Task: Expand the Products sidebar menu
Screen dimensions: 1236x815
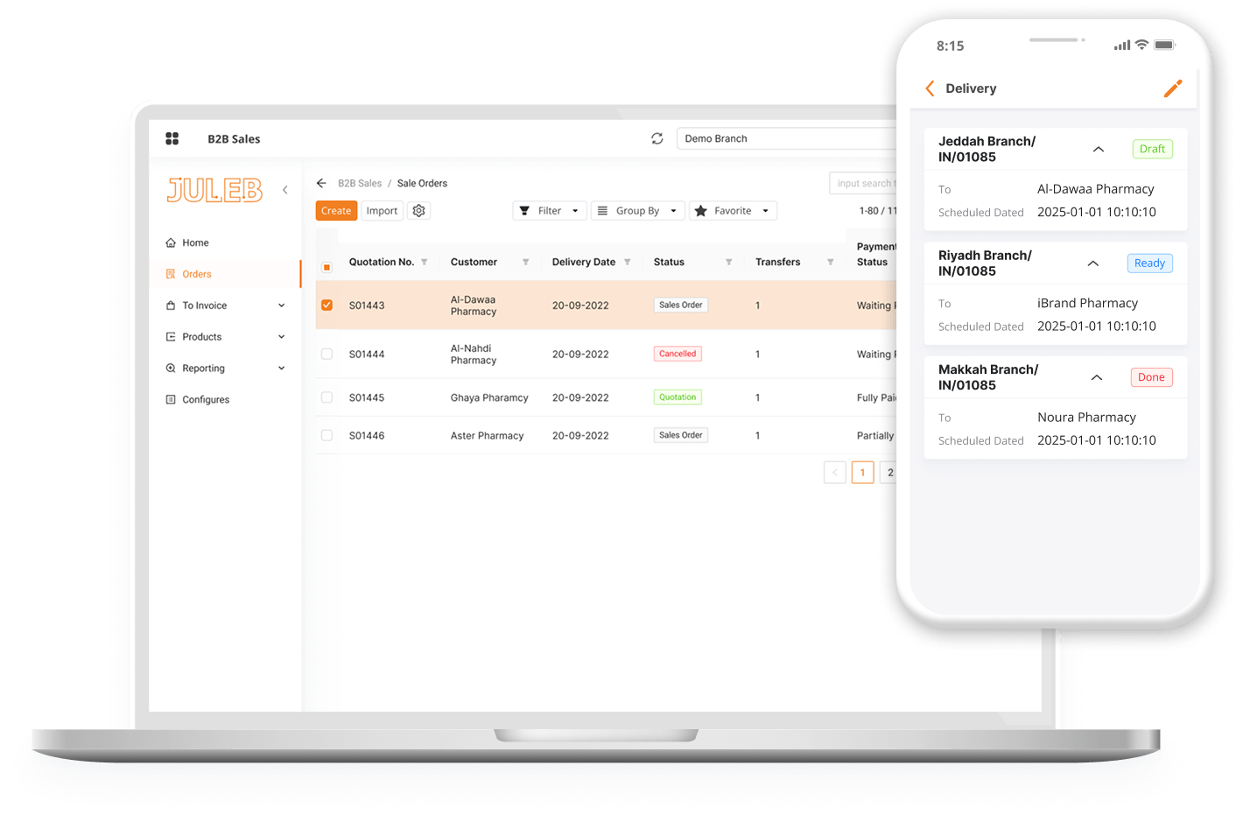Action: [x=202, y=336]
